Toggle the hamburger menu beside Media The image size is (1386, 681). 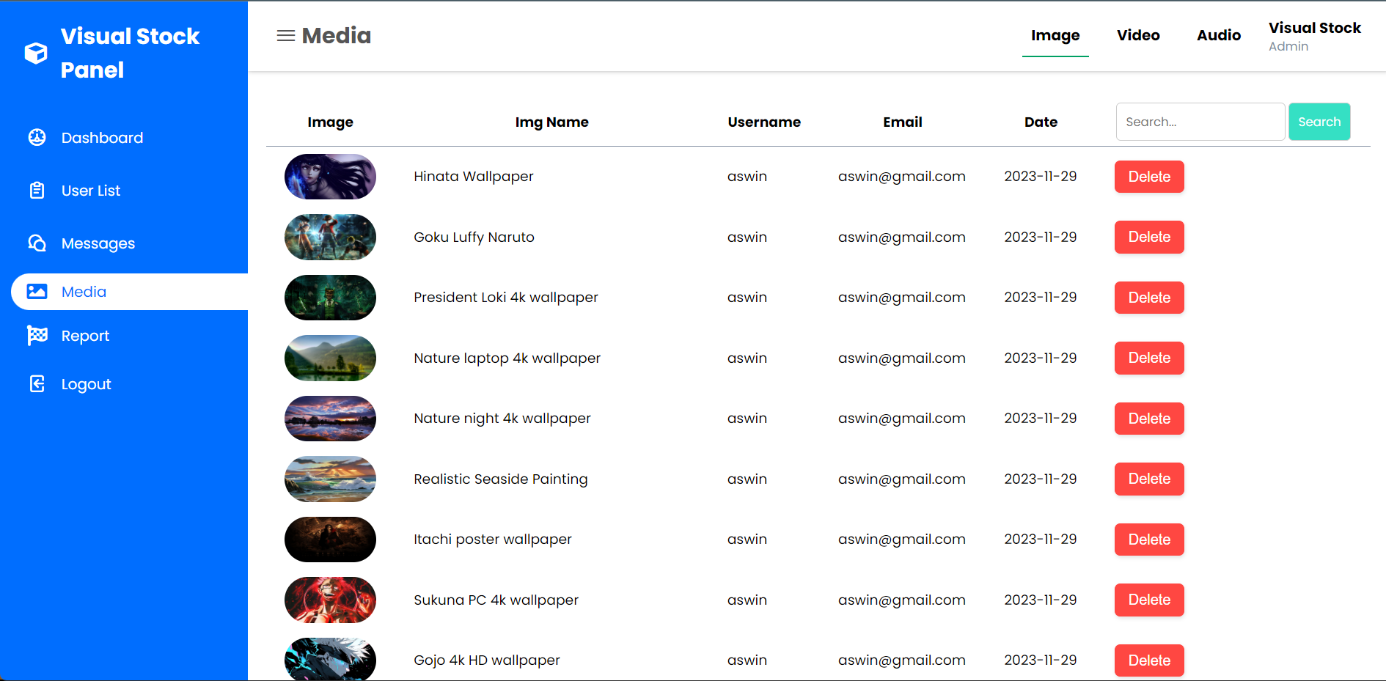[285, 36]
